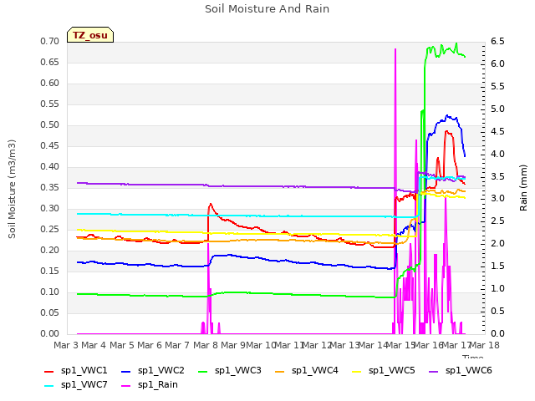535x401 pixels.
Task: Click the tallest magenta rain spike peak
Action: (395, 49)
